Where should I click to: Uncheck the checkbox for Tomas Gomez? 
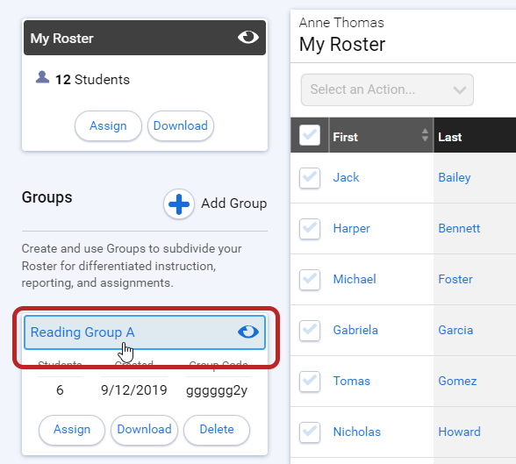click(310, 382)
